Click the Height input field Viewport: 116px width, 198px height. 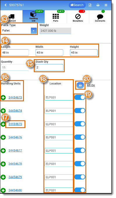[x=84, y=52]
